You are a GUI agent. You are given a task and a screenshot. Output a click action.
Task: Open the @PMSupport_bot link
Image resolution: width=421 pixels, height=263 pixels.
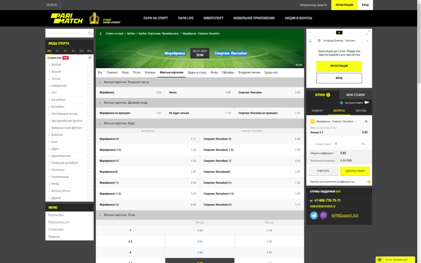[345, 215]
